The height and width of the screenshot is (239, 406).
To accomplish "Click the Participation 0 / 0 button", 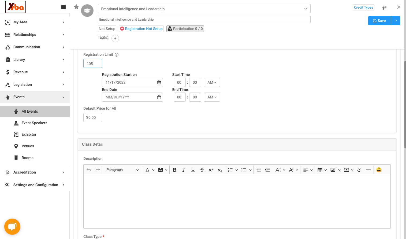I will coord(185,29).
